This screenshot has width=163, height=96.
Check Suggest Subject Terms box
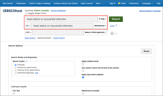26,13
